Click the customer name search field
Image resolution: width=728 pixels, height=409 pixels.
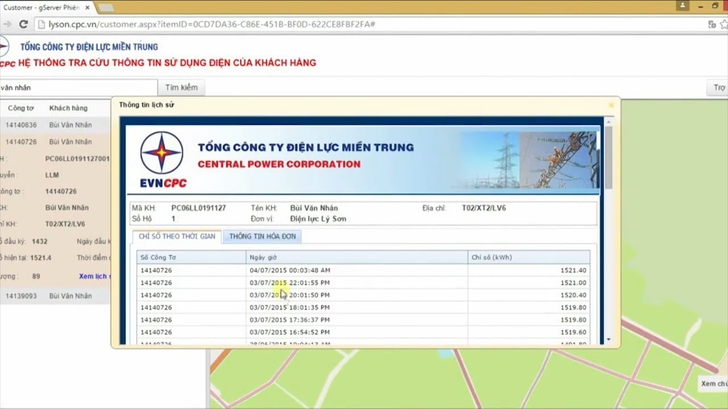point(78,87)
